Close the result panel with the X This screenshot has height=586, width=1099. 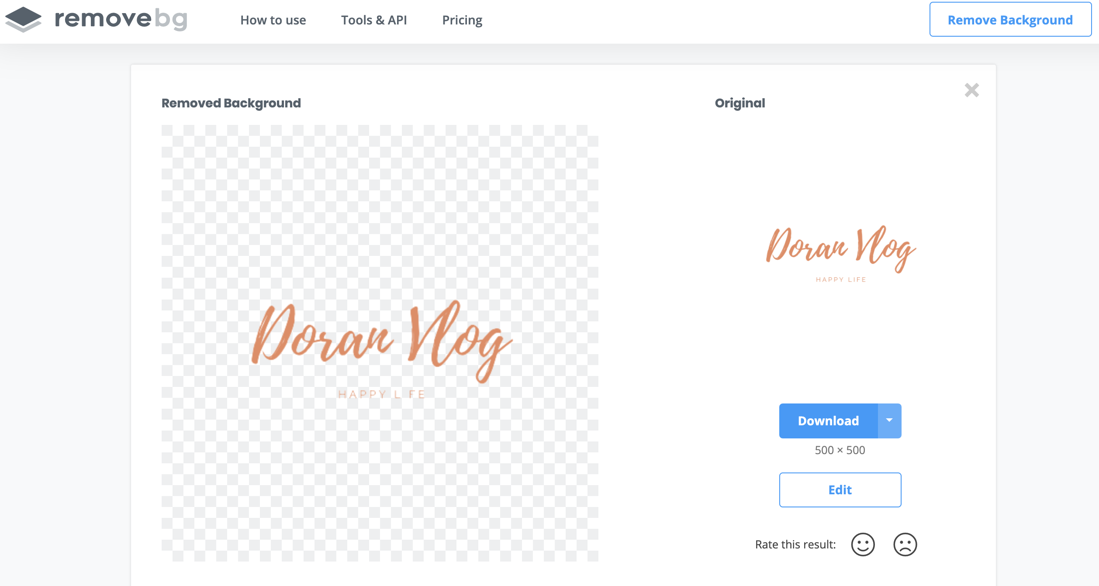pyautogui.click(x=971, y=90)
